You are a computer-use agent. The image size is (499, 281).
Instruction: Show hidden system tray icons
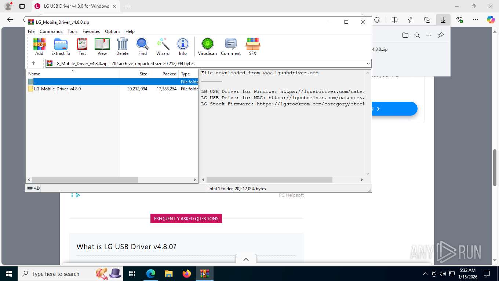[x=425, y=274]
